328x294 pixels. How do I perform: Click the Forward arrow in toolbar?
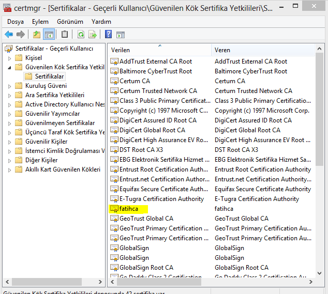(21, 34)
